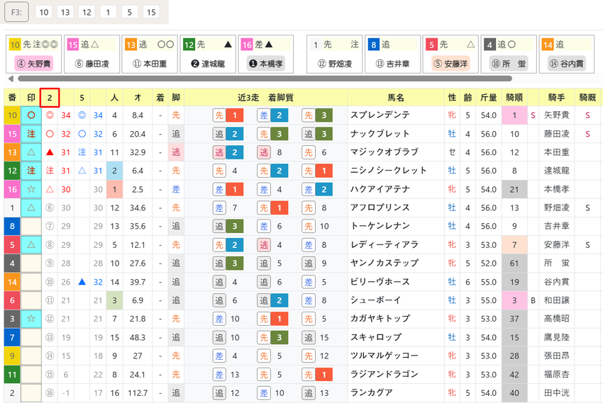603x403 pixels.
Task: Click the odds value 112.7
Action: pos(138,392)
